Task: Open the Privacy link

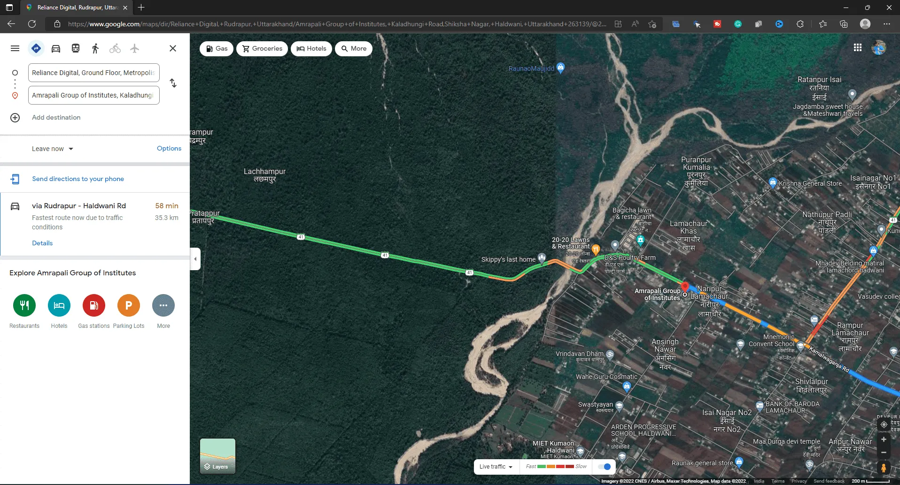Action: 799,481
